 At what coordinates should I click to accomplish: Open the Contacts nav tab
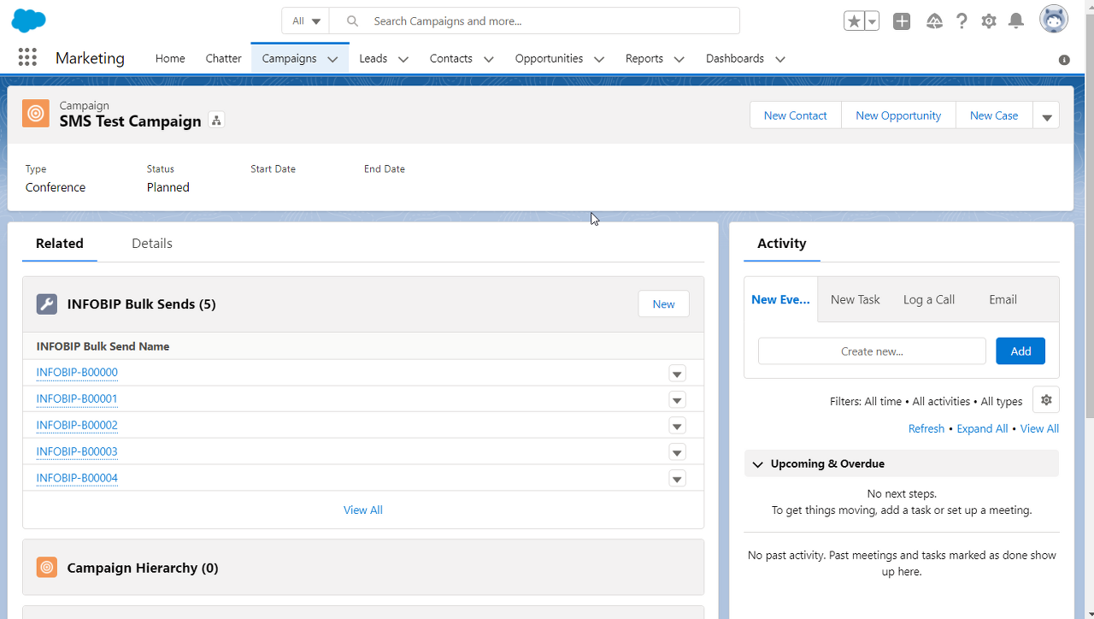point(450,58)
